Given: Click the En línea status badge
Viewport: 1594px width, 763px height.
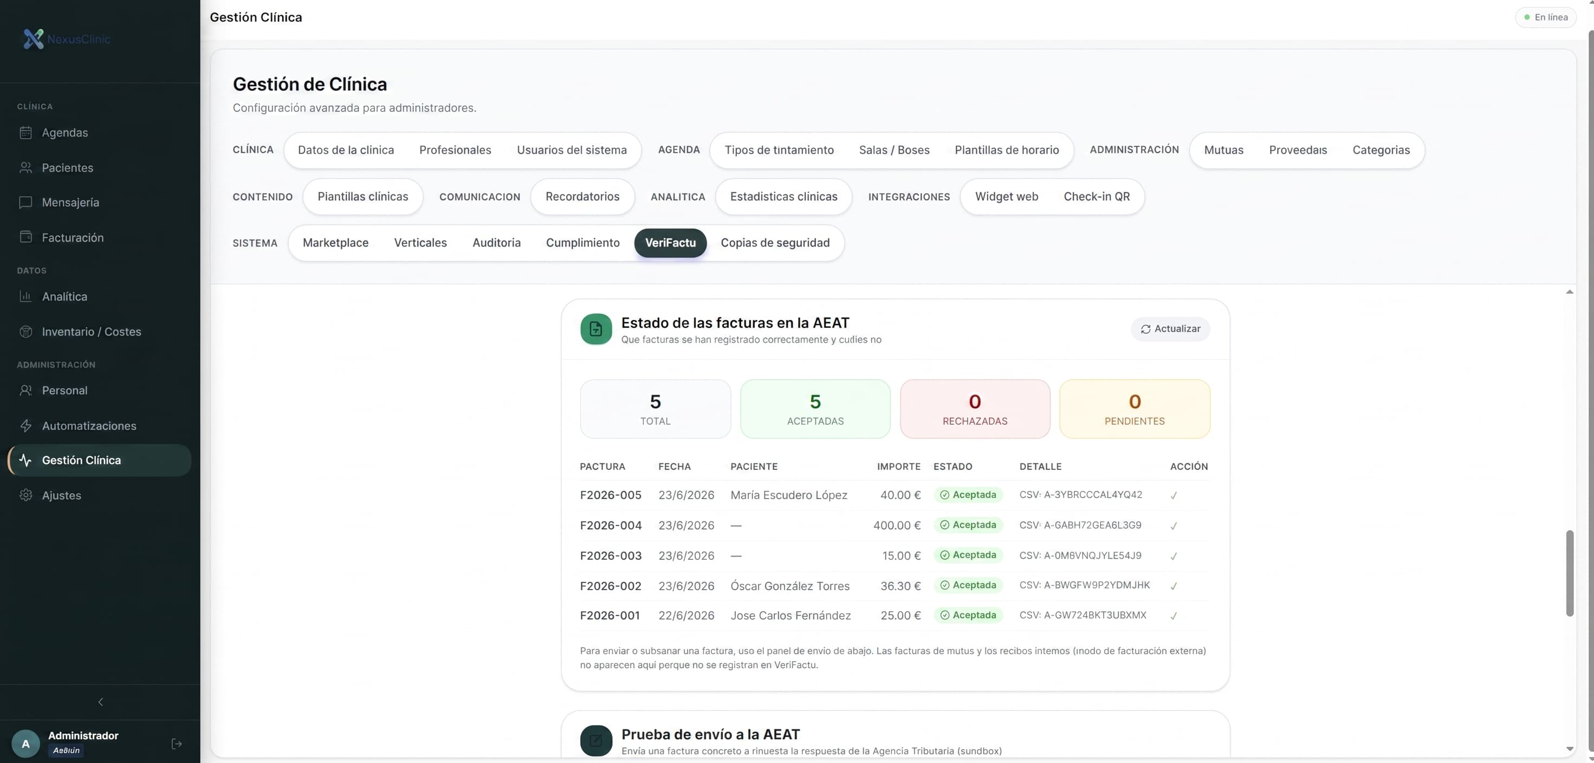Looking at the screenshot, I should click(1545, 17).
